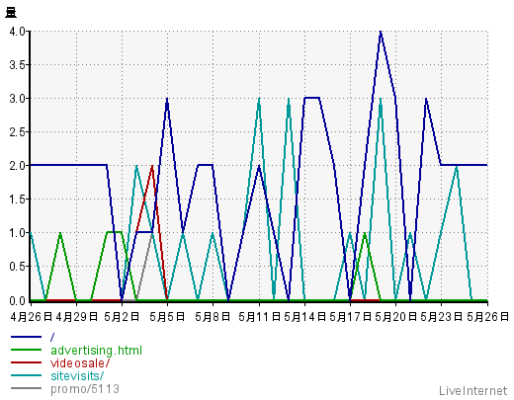Click the 5月26日 date axis label
The width and height of the screenshot is (514, 400).
point(488,317)
